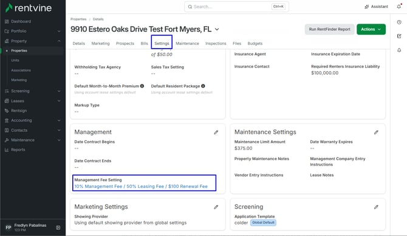Open the notifications bell in top bar
Image resolution: width=407 pixels, height=236 pixels.
coord(399,7)
